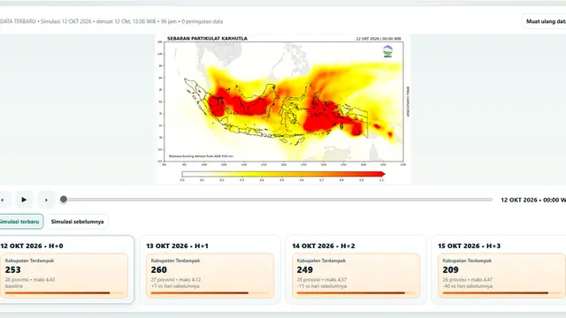Open the 15 OKT 2026 H+3 card
Screen dimensions: 566x318
click(499, 269)
